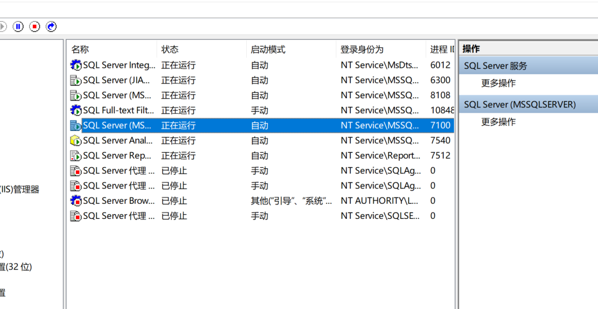Select SQL Server 服务 in the actions pane
The width and height of the screenshot is (598, 309).
(529, 65)
